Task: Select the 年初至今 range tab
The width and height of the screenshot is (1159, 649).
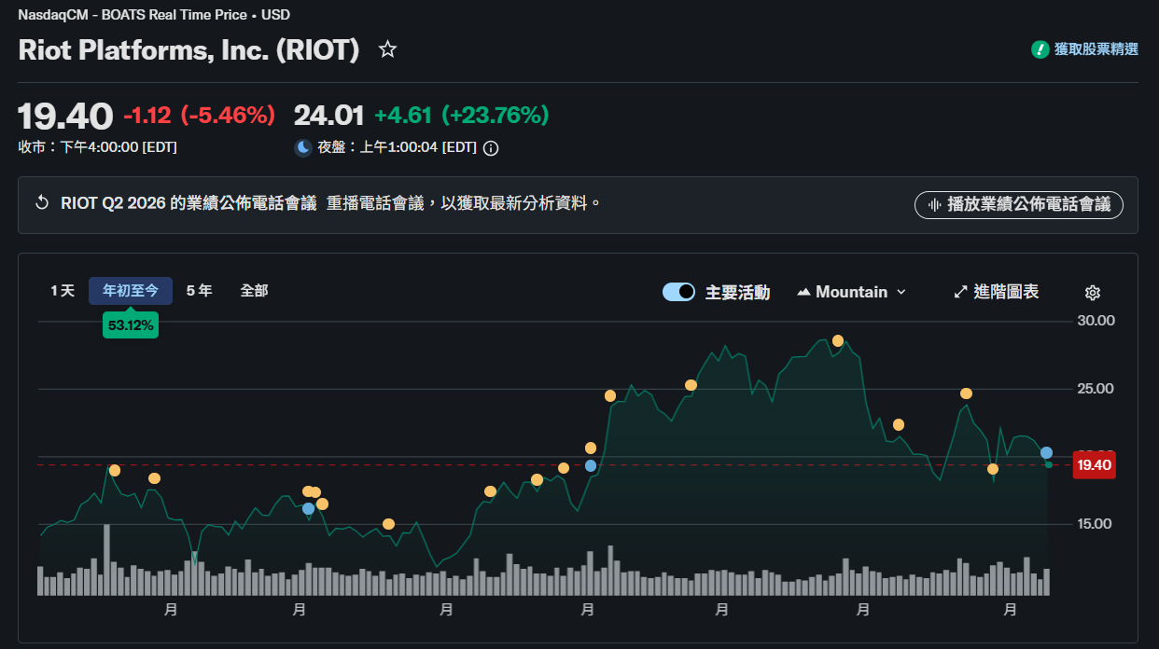Action: tap(131, 291)
